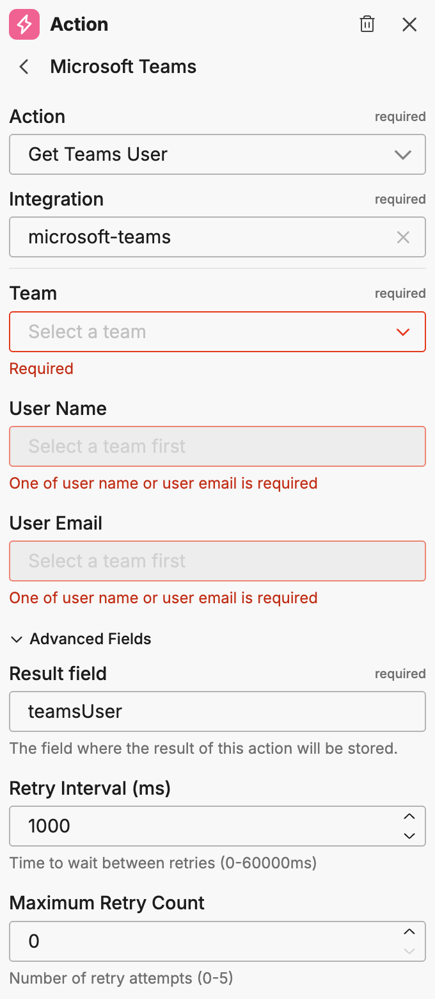Collapse the Advanced Fields section
Image resolution: width=435 pixels, height=999 pixels.
click(x=16, y=639)
